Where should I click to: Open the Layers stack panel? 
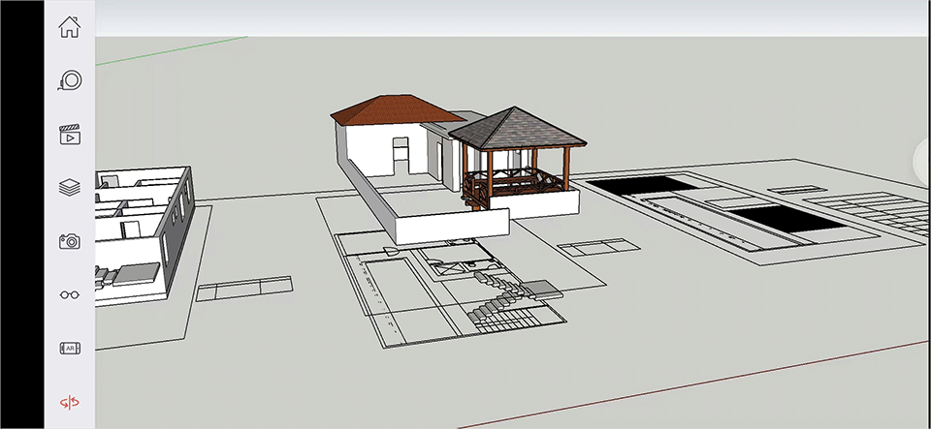pyautogui.click(x=69, y=188)
